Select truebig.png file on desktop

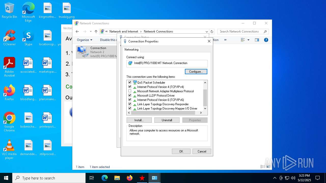[x=66, y=11]
